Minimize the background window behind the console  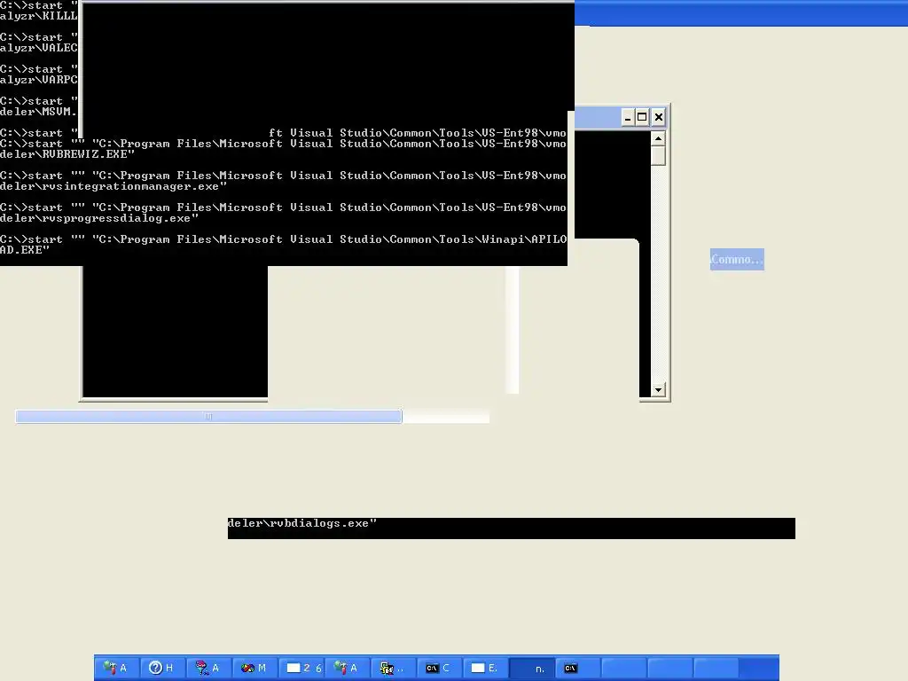(628, 118)
